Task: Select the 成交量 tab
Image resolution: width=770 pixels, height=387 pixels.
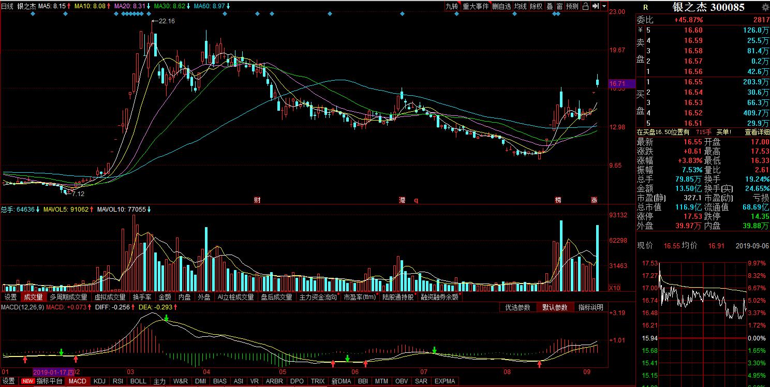Action: click(33, 297)
